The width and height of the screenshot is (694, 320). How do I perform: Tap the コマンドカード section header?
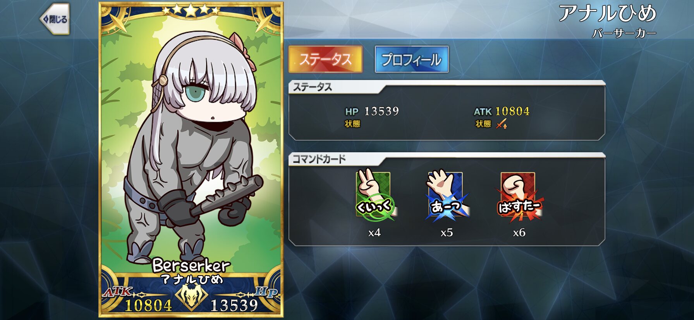[x=319, y=159]
